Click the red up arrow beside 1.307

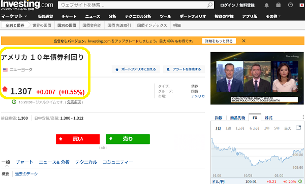[5, 89]
